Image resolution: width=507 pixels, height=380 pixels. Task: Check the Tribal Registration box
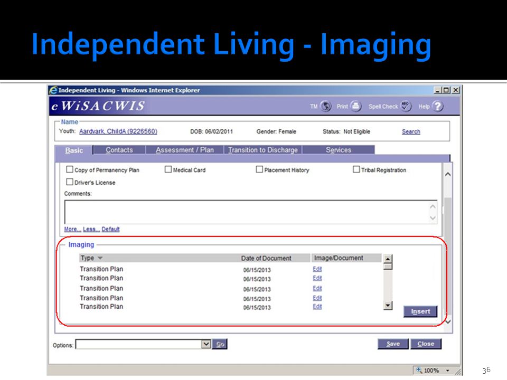pyautogui.click(x=356, y=169)
